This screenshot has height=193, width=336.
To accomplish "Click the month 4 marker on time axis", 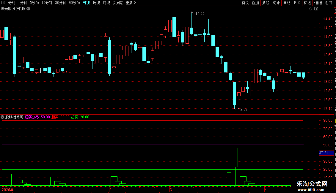I will coord(266,189).
